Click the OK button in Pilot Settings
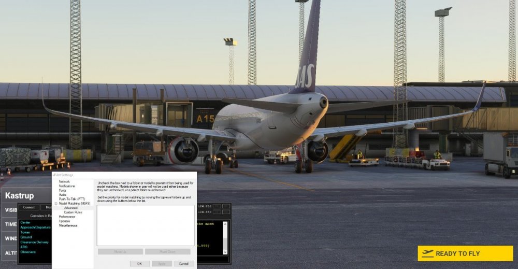 pos(139,264)
